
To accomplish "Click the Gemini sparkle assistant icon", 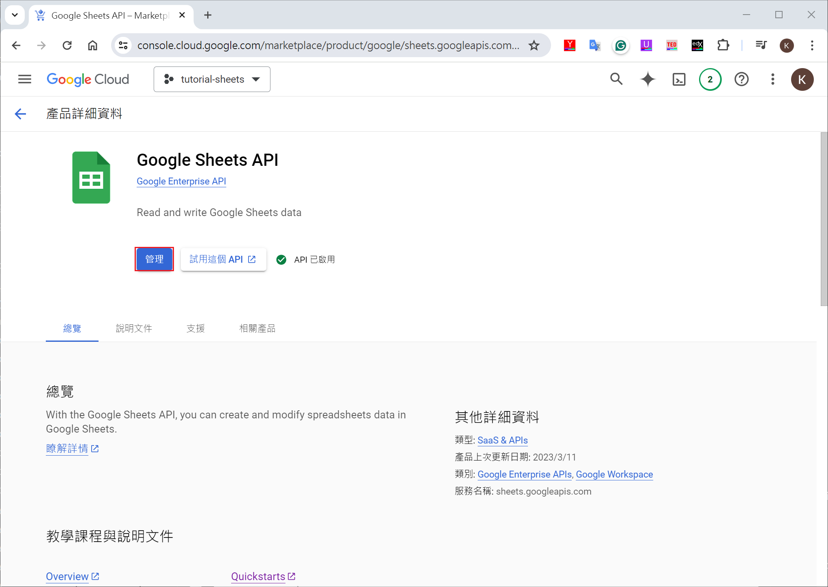I will click(x=648, y=79).
